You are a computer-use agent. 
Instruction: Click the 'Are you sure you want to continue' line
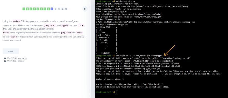click(x=128, y=69)
